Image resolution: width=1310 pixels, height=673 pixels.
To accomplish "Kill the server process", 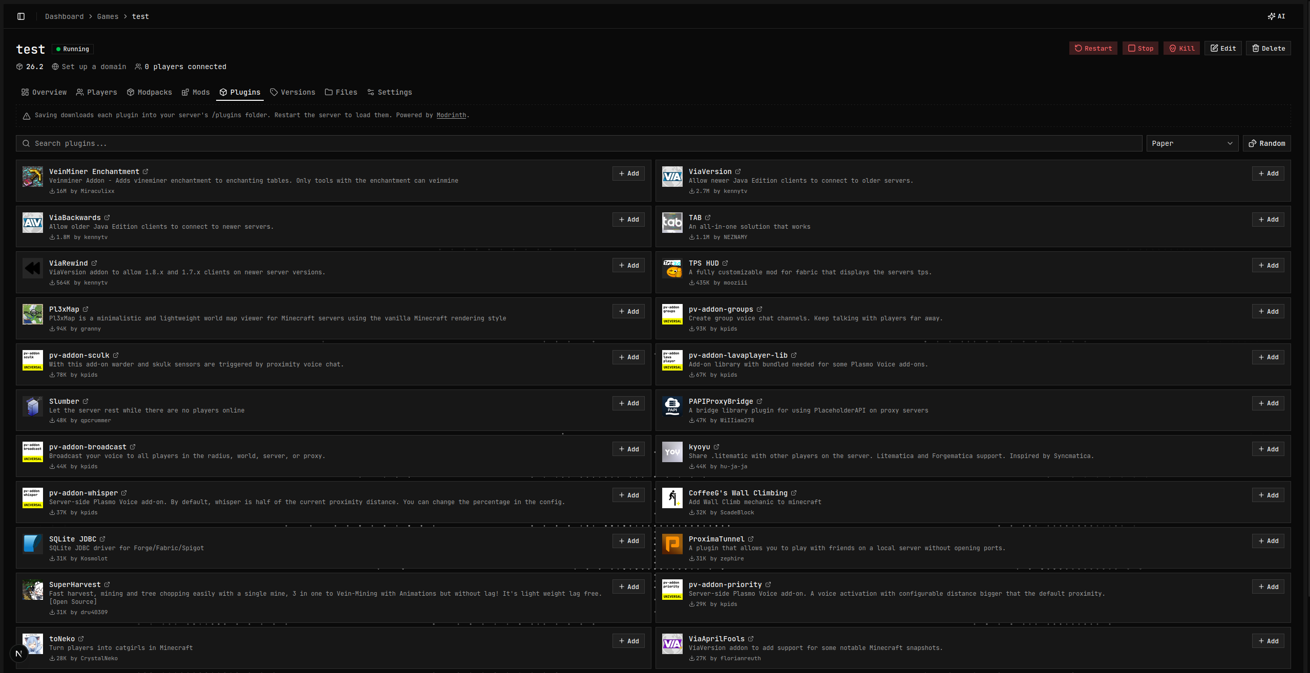I will (1181, 48).
